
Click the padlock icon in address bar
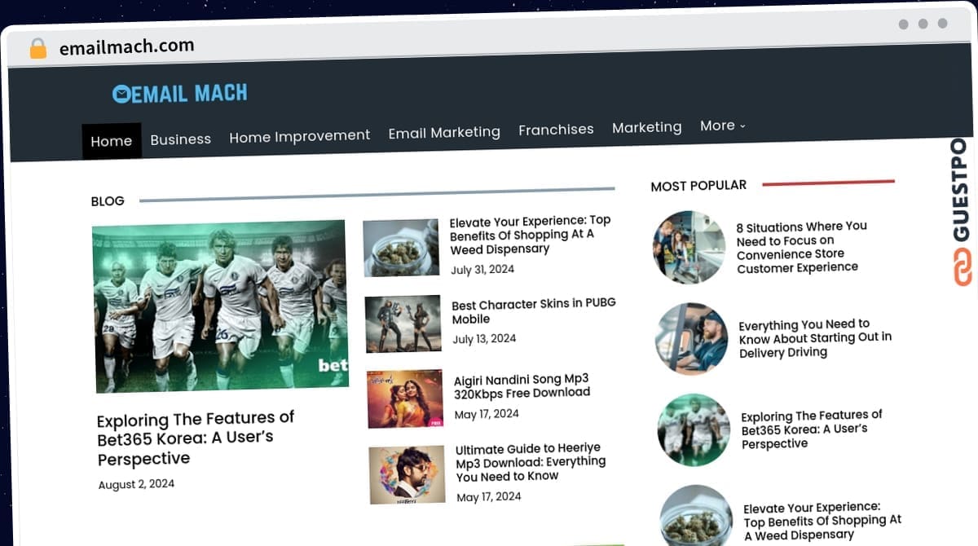pos(37,49)
